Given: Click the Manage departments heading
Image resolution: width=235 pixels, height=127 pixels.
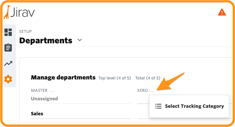Looking at the screenshot, I should coord(63,78).
